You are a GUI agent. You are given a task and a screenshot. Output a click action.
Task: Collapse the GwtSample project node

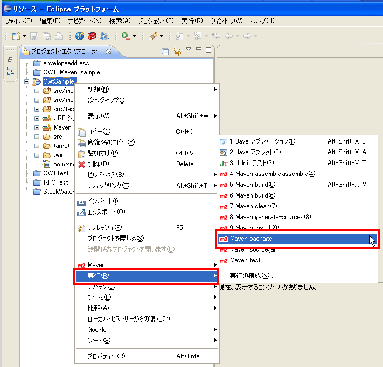(26, 81)
